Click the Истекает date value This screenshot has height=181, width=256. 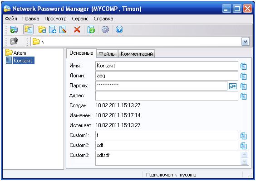coord(118,125)
